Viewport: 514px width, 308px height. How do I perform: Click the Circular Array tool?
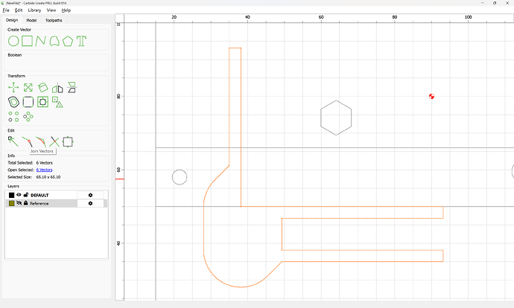tap(28, 117)
